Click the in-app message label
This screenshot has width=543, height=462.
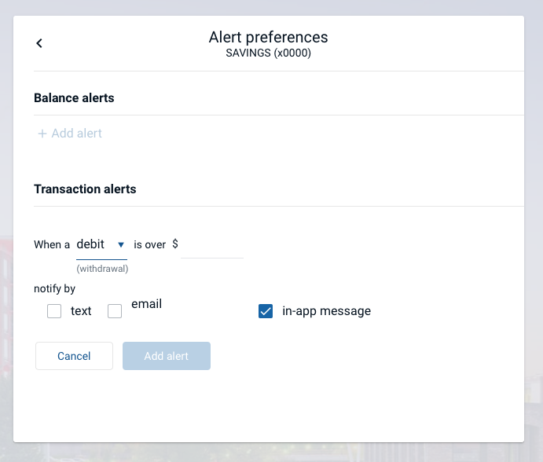[327, 311]
